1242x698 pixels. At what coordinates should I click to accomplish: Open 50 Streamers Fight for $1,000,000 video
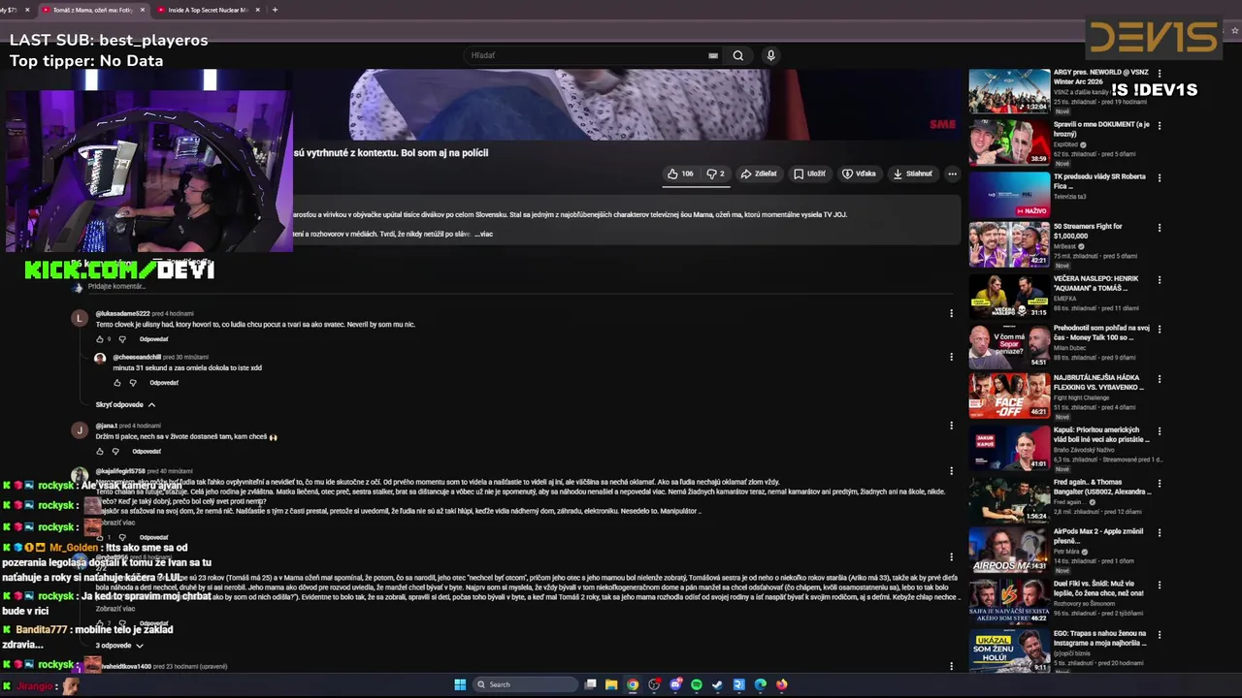[x=1009, y=244]
